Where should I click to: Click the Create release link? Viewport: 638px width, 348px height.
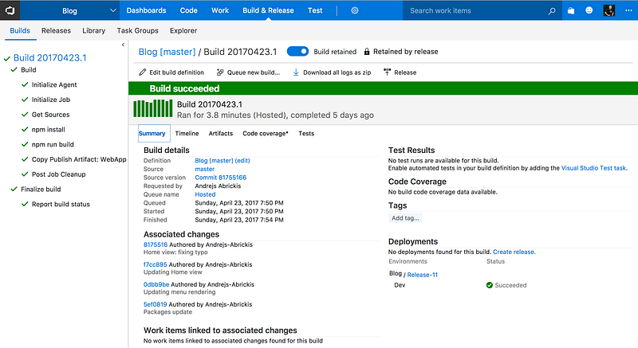(x=514, y=252)
